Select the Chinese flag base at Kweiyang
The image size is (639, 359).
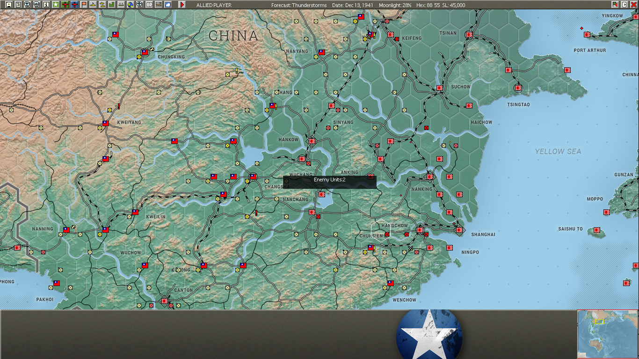106,124
